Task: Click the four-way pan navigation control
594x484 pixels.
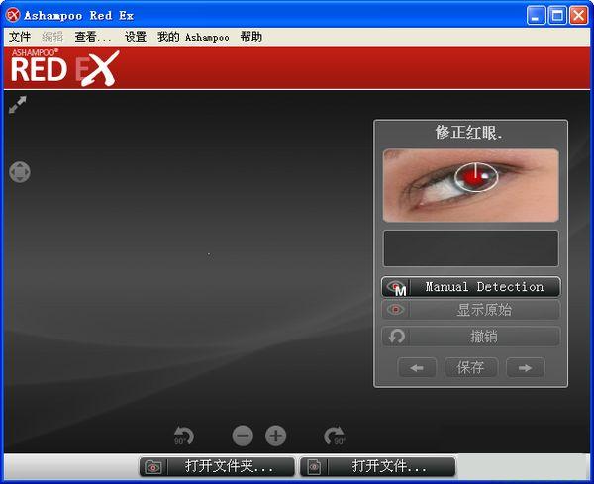Action: coord(20,172)
